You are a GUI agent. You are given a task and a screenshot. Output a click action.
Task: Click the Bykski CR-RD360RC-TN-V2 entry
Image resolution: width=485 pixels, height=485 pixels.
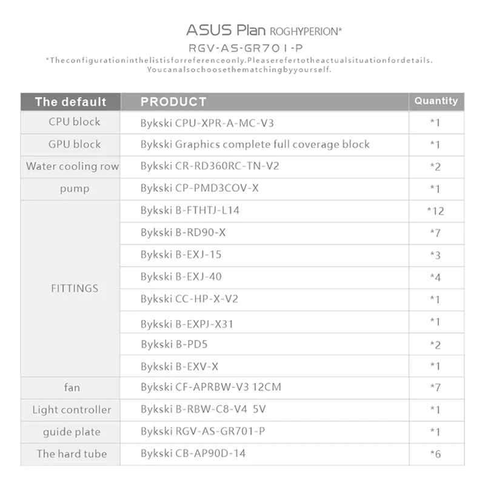[210, 166]
